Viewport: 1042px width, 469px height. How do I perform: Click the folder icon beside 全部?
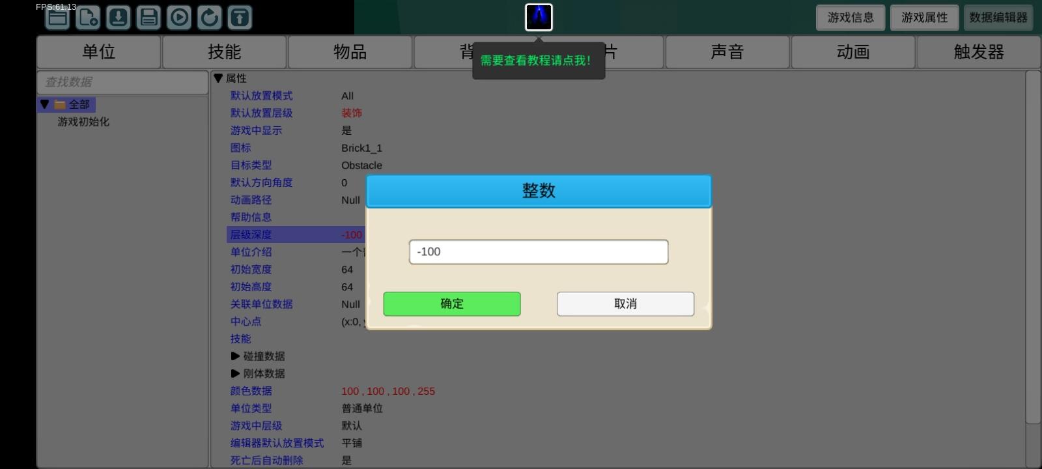60,104
